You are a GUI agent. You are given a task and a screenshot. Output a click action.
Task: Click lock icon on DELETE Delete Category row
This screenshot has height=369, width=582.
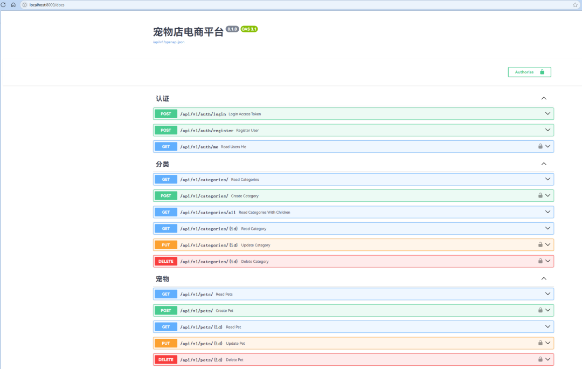[540, 261]
